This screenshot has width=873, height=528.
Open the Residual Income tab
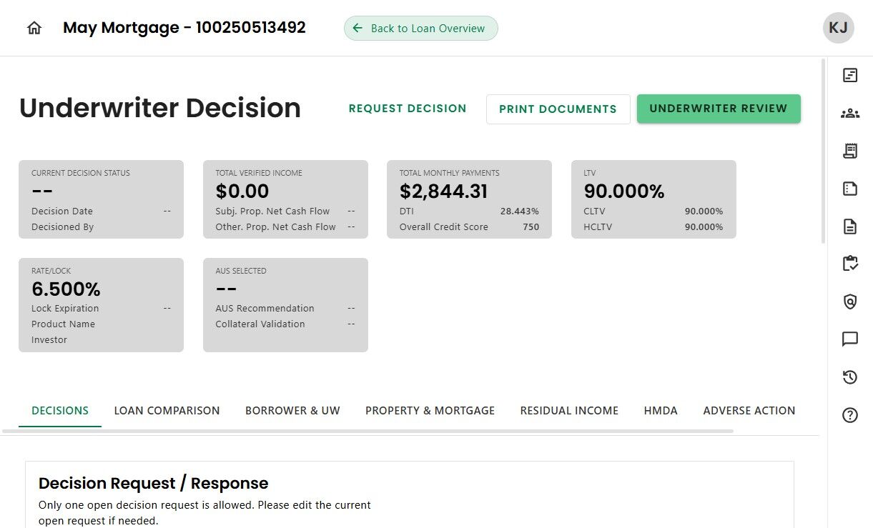click(x=569, y=411)
